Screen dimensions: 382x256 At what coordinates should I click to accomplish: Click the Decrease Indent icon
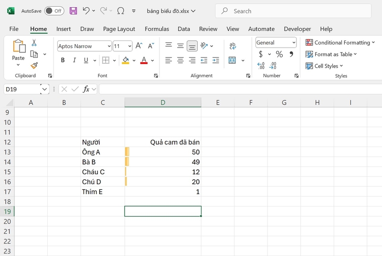point(204,60)
